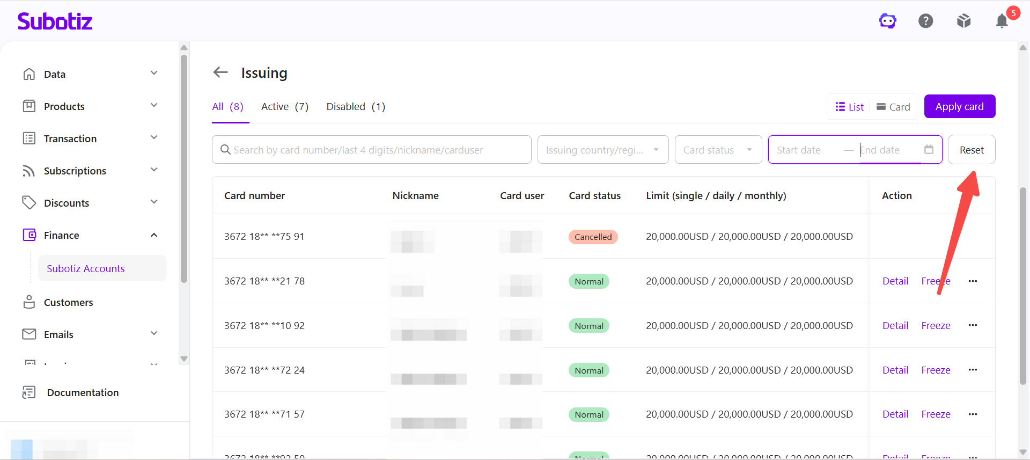Select the Disabled (1) tab
1030x460 pixels.
coord(356,107)
